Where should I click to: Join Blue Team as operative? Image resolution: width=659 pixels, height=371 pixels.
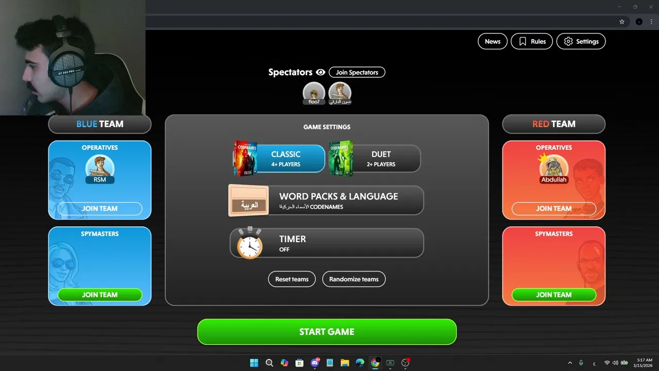coord(100,209)
